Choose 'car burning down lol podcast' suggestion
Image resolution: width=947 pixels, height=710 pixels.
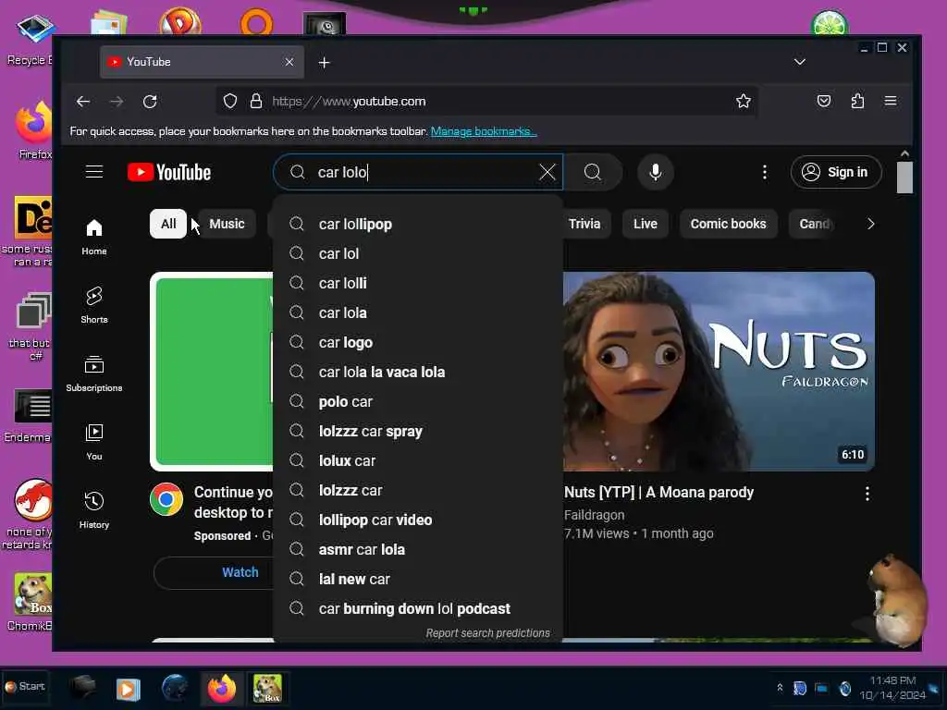tap(418, 608)
